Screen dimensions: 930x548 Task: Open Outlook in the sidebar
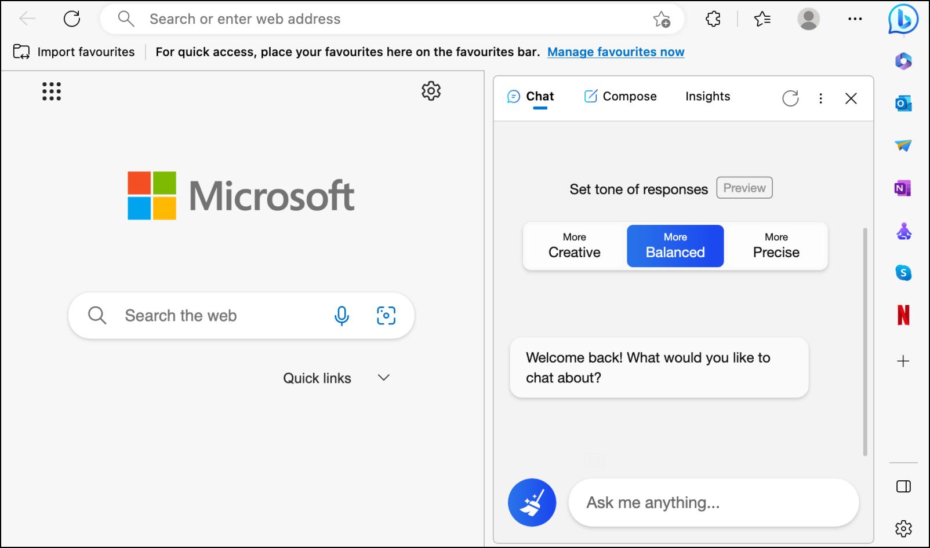(x=903, y=104)
